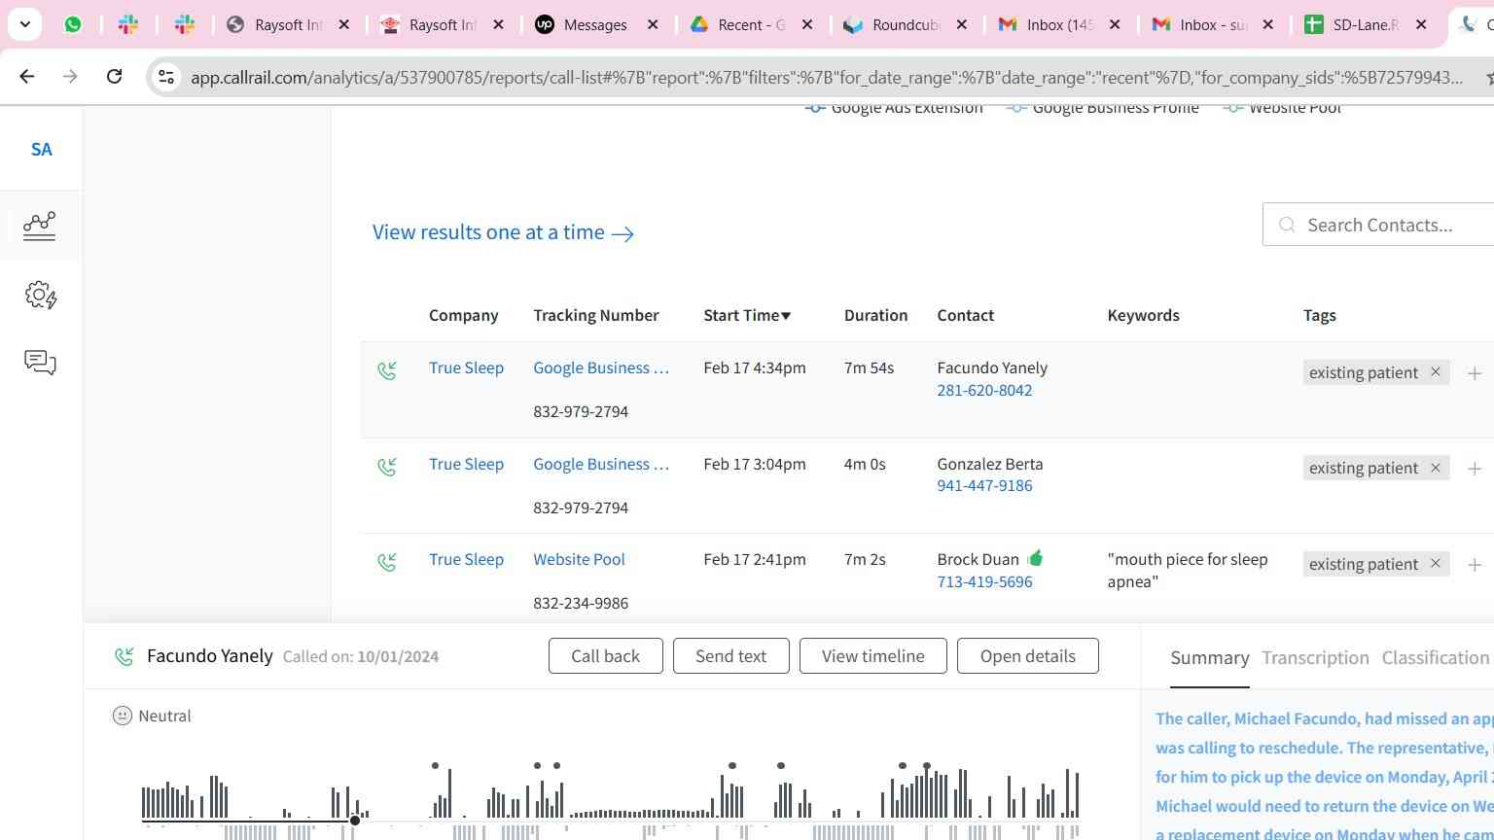Click the Keywords column header
Viewport: 1494px width, 840px height.
pyautogui.click(x=1143, y=316)
